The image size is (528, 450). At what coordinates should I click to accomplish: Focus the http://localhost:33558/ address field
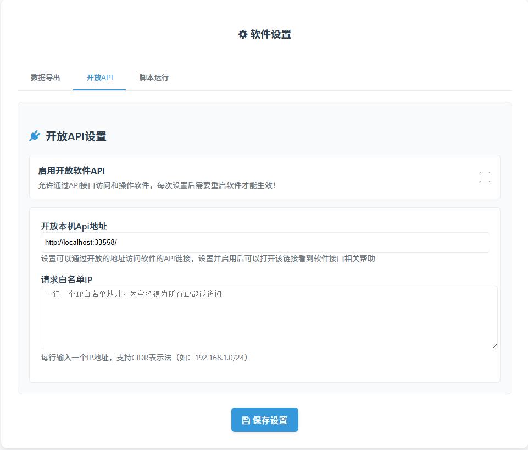[x=265, y=242]
